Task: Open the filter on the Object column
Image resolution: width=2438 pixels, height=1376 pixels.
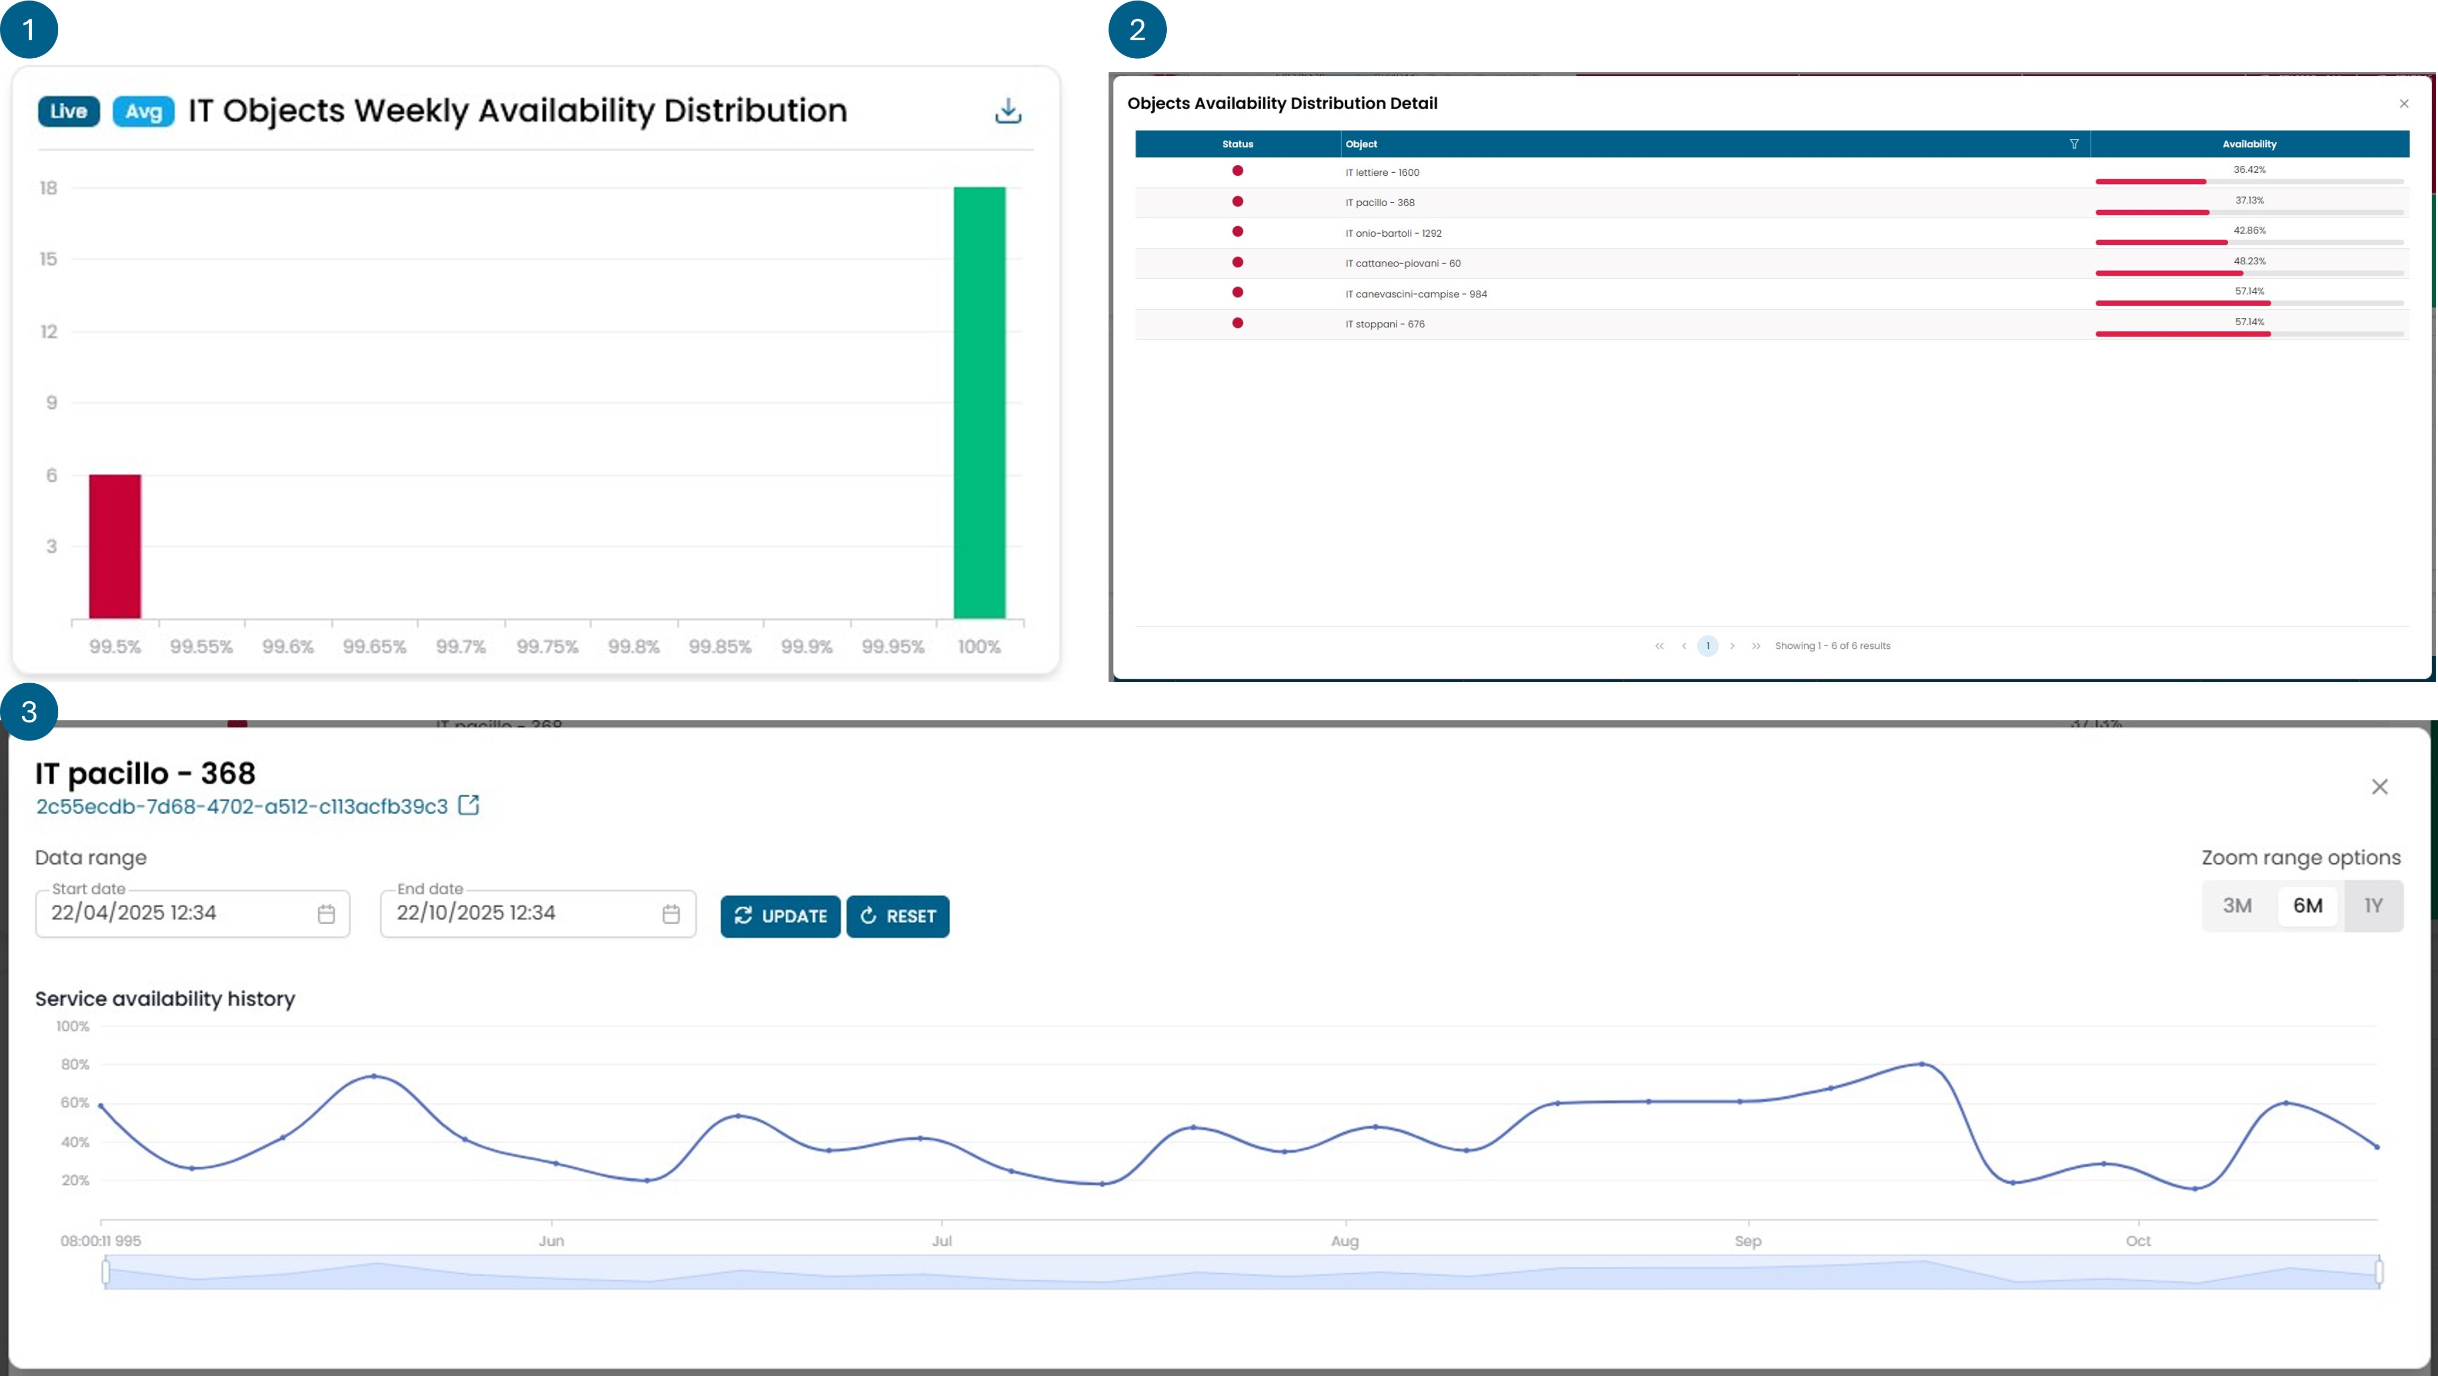Action: pyautogui.click(x=2074, y=144)
